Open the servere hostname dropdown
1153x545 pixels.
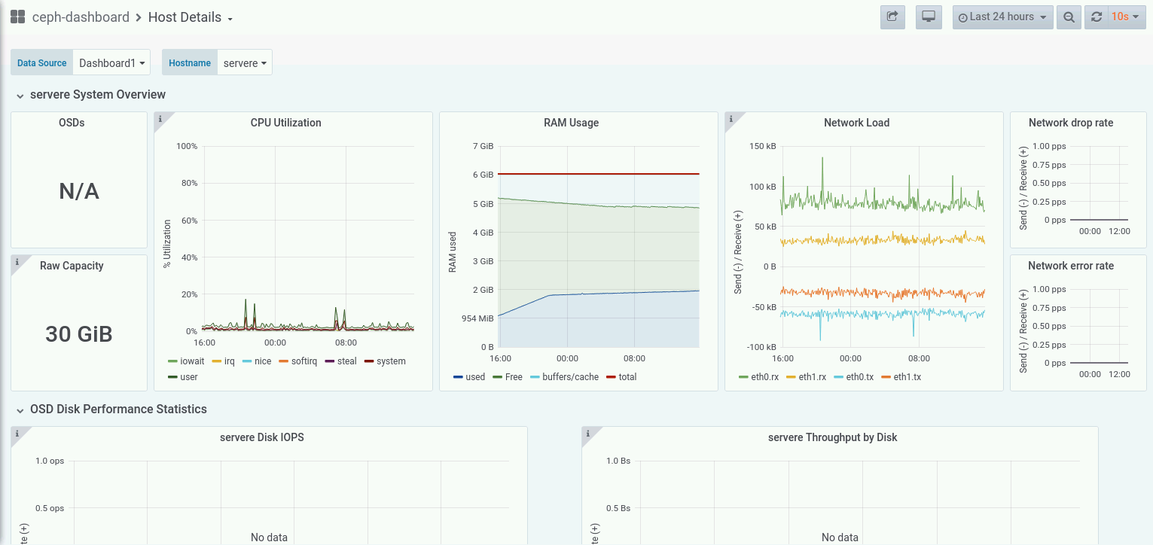click(245, 63)
